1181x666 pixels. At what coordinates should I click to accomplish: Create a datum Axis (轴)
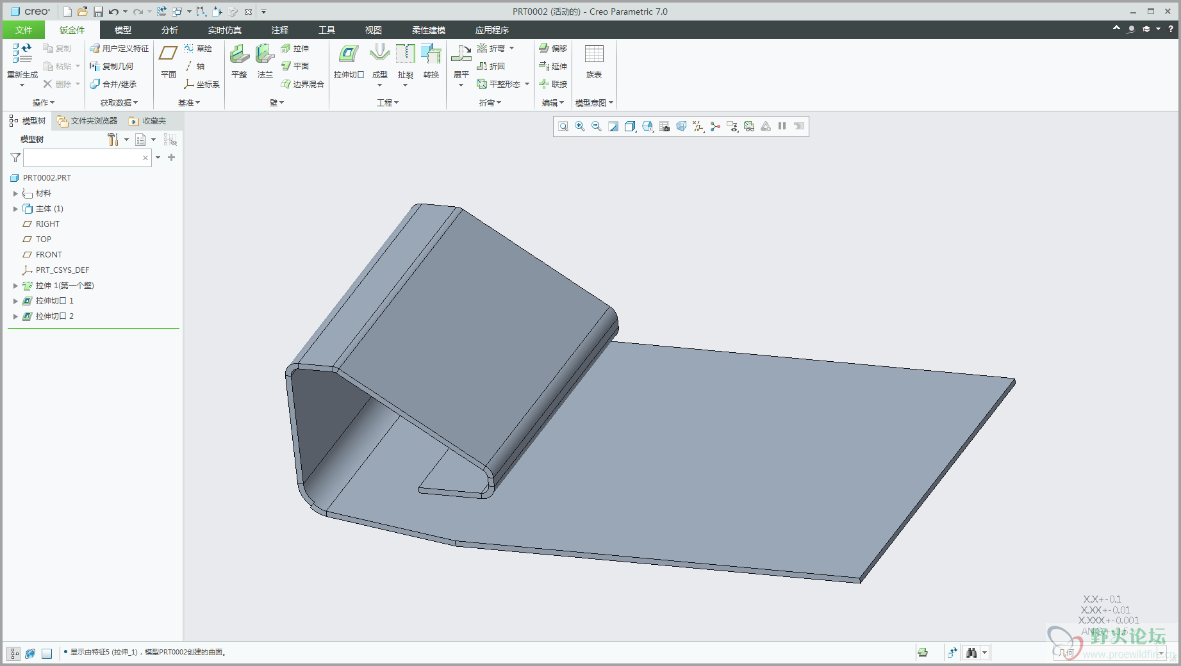point(195,67)
